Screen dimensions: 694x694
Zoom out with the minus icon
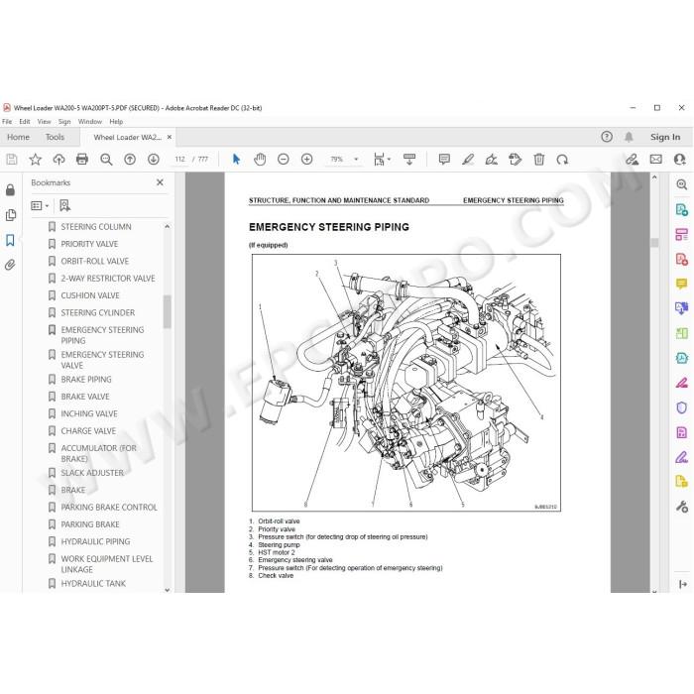click(x=284, y=160)
